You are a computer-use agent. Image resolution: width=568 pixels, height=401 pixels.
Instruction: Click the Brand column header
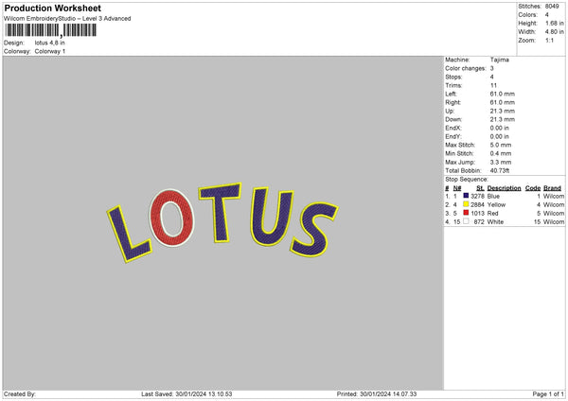click(x=552, y=188)
